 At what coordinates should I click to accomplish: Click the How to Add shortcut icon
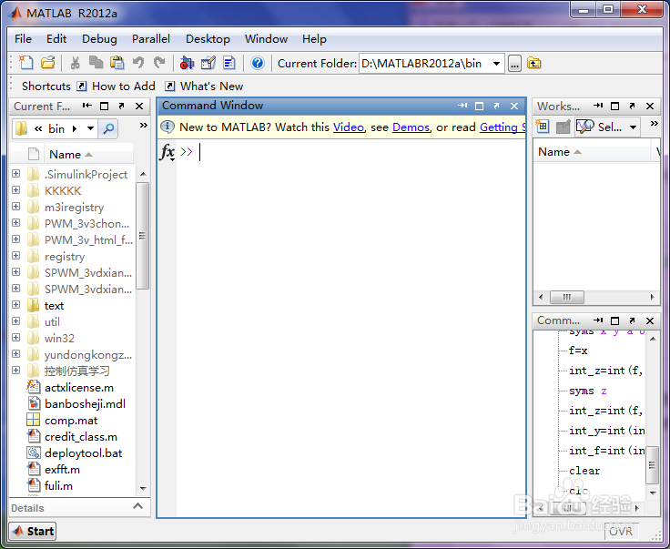pos(81,86)
